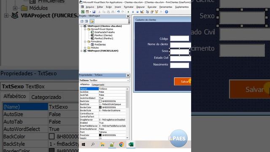This screenshot has width=270, height=152.
Task: Collapse VBAProject (Clientes-vba.xlsm) tree node
Action: 81,26
